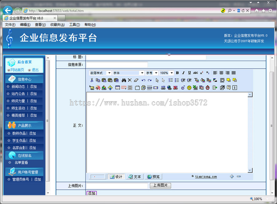Open the 工具(T) menu

coord(74,25)
